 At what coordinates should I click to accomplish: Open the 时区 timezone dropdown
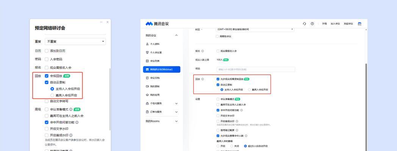click(x=255, y=29)
